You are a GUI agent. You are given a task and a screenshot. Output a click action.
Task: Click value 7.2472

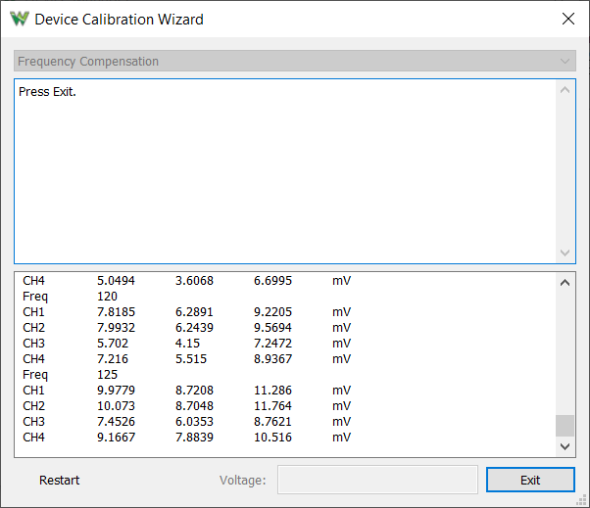(x=272, y=344)
